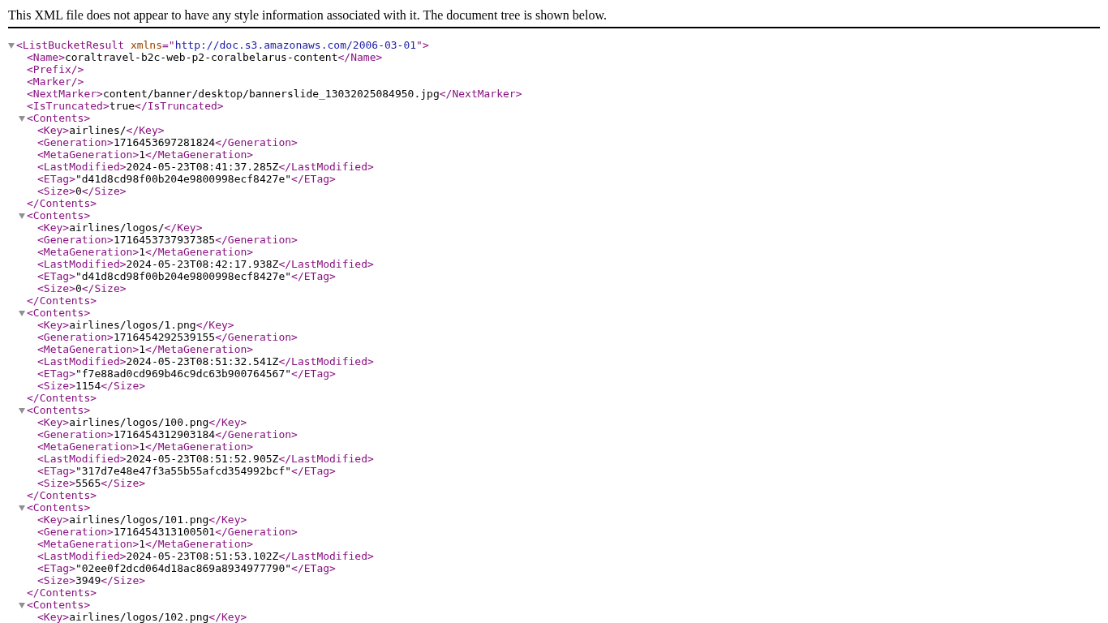
Task: Click Generation value 1716454312903184
Action: tap(164, 435)
